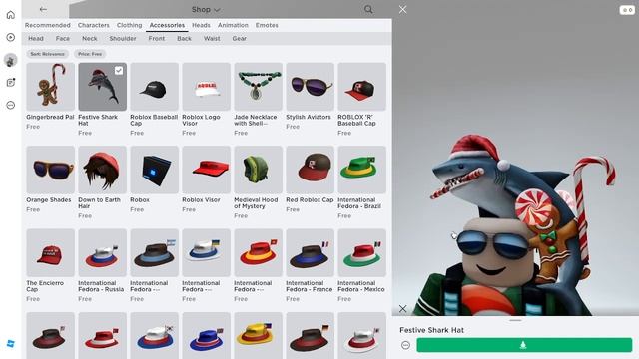Click the Roblox Studio logo in sidebar
The image size is (639, 359).
11,343
